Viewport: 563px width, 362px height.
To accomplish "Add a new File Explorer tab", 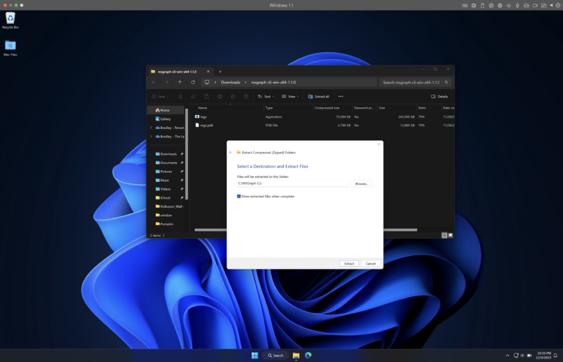I will coord(220,71).
